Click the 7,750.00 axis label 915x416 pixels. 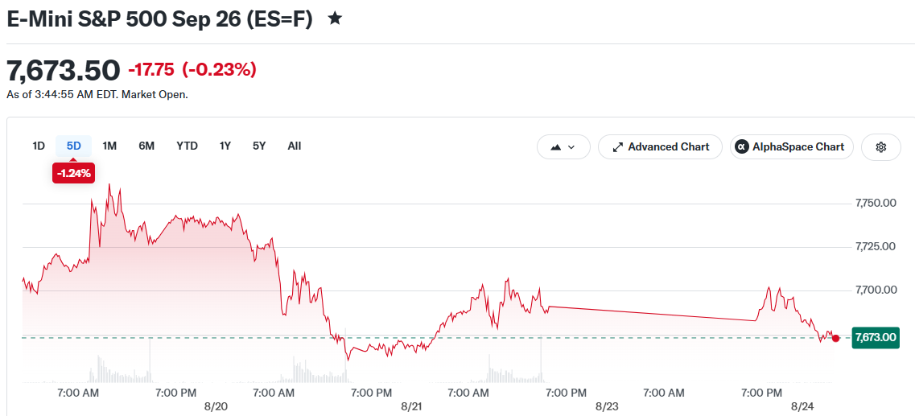(876, 203)
